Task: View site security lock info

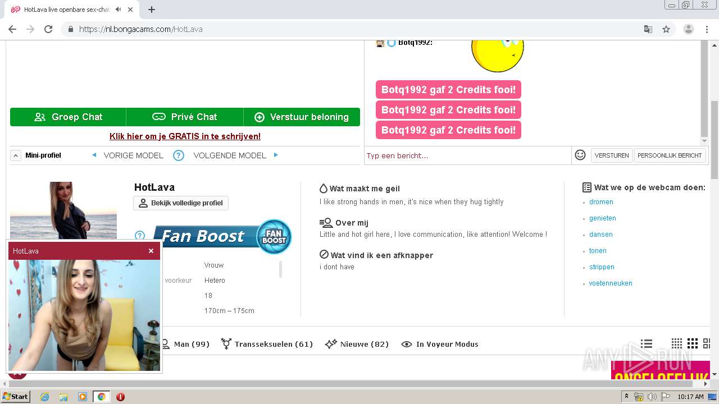Action: 71,29
